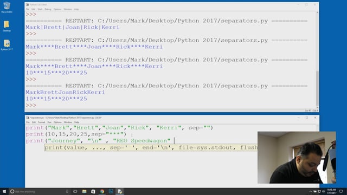Open Window menu in separators.py editor
Viewport: 347px width, 195px height.
coord(68,122)
